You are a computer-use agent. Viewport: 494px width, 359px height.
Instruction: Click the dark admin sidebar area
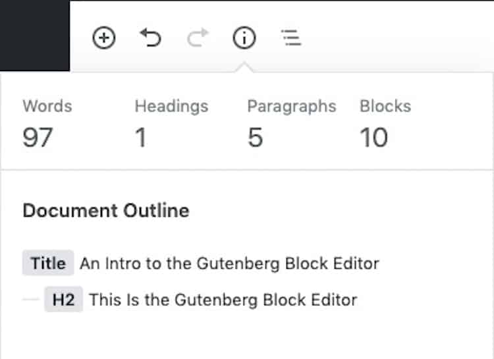coord(35,36)
